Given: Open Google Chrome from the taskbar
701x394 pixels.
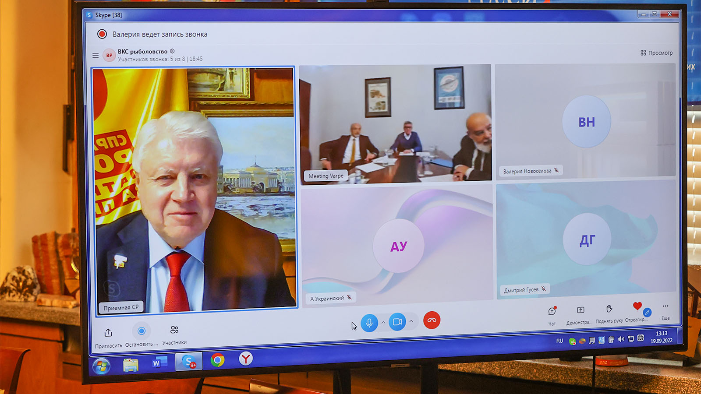Looking at the screenshot, I should coord(217,360).
